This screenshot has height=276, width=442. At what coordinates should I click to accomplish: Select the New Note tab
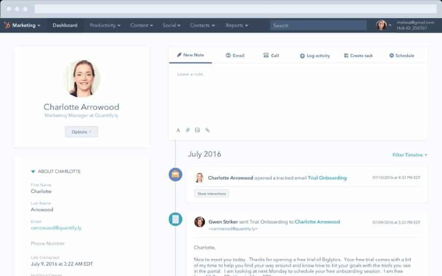coord(190,55)
